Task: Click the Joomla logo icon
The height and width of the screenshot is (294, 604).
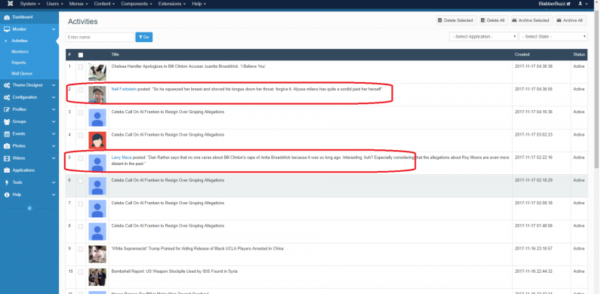Action: [10, 4]
